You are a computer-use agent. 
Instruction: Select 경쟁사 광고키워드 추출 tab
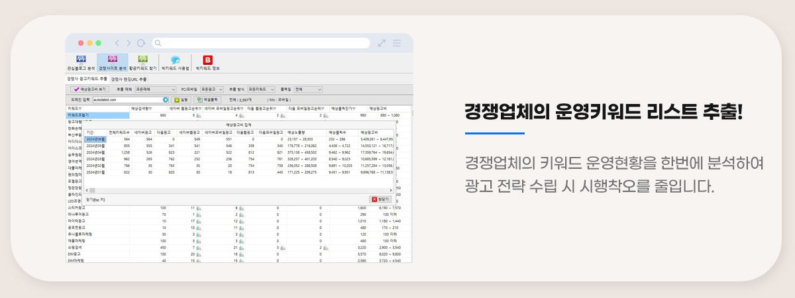[x=87, y=79]
